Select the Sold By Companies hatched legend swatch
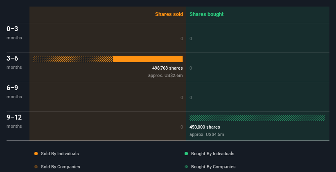Image resolution: width=336 pixels, height=172 pixels. click(x=36, y=167)
